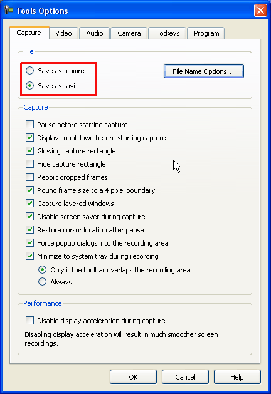Enable Report dropped frames

29,177
